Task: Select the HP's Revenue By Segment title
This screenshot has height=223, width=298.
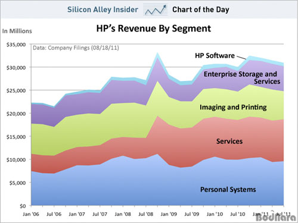Action: click(153, 29)
